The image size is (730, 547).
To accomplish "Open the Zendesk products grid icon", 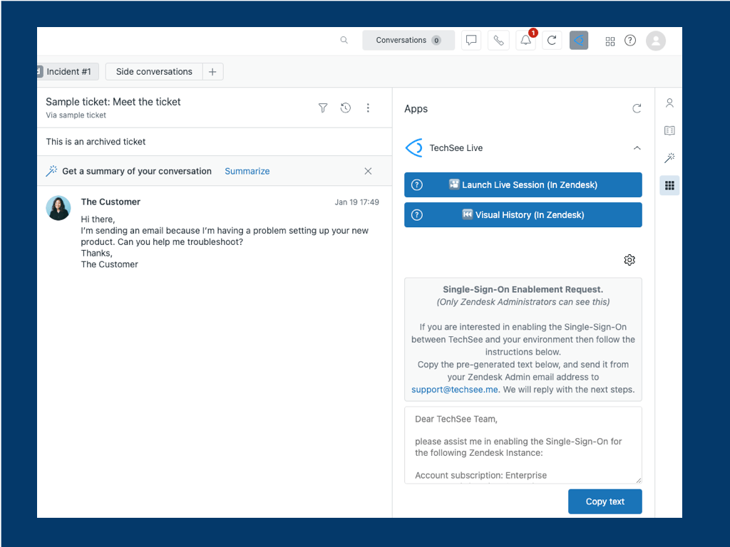I will coord(610,41).
